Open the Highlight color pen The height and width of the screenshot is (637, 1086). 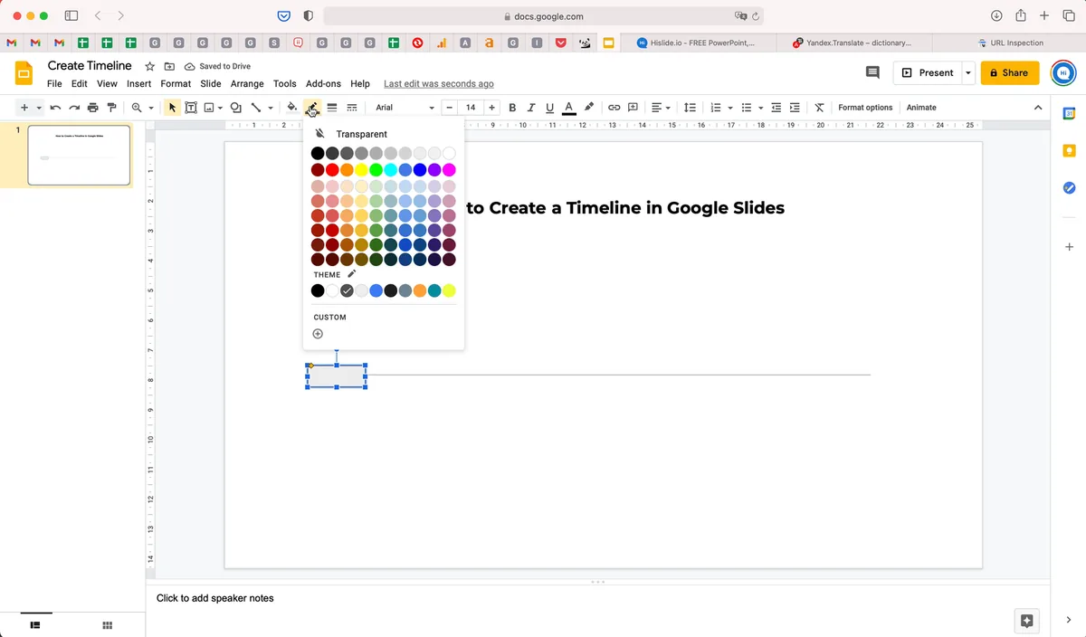click(x=589, y=108)
